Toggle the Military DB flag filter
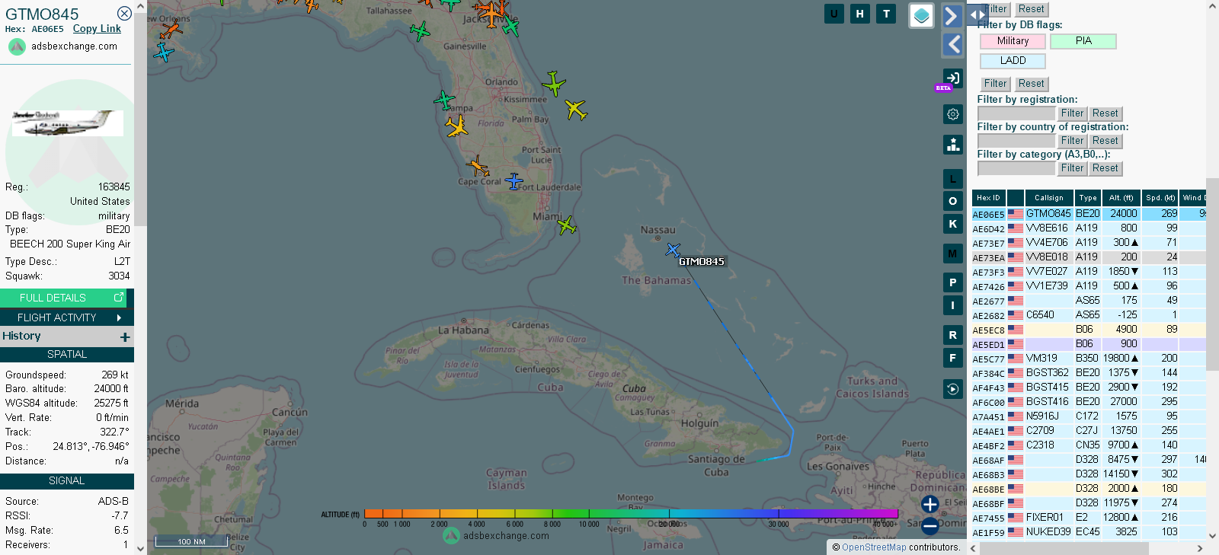The height and width of the screenshot is (555, 1219). (x=1013, y=41)
